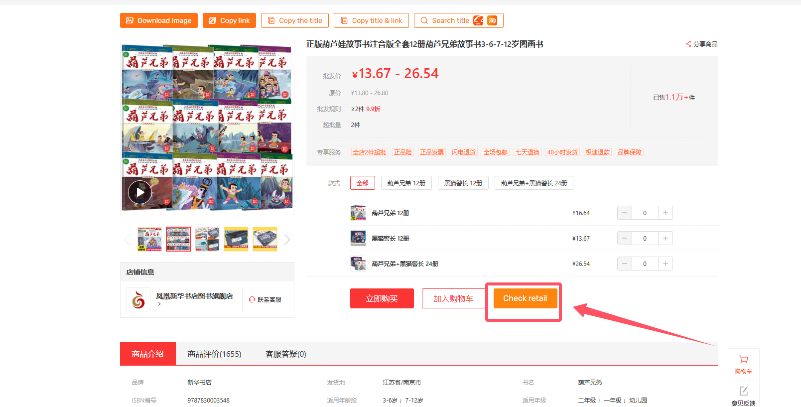The image size is (801, 407).
Task: Click 葫芦兄弟+黑猫警长 24册 row image
Action: pos(358,264)
